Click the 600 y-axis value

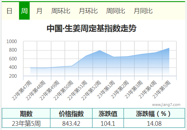[x=13, y=59]
